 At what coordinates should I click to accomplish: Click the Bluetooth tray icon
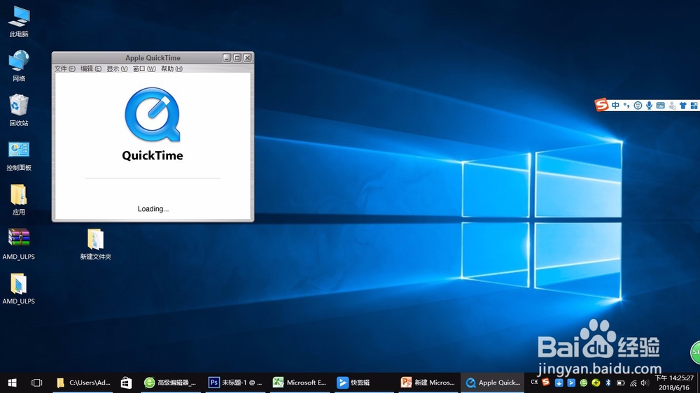(608, 383)
